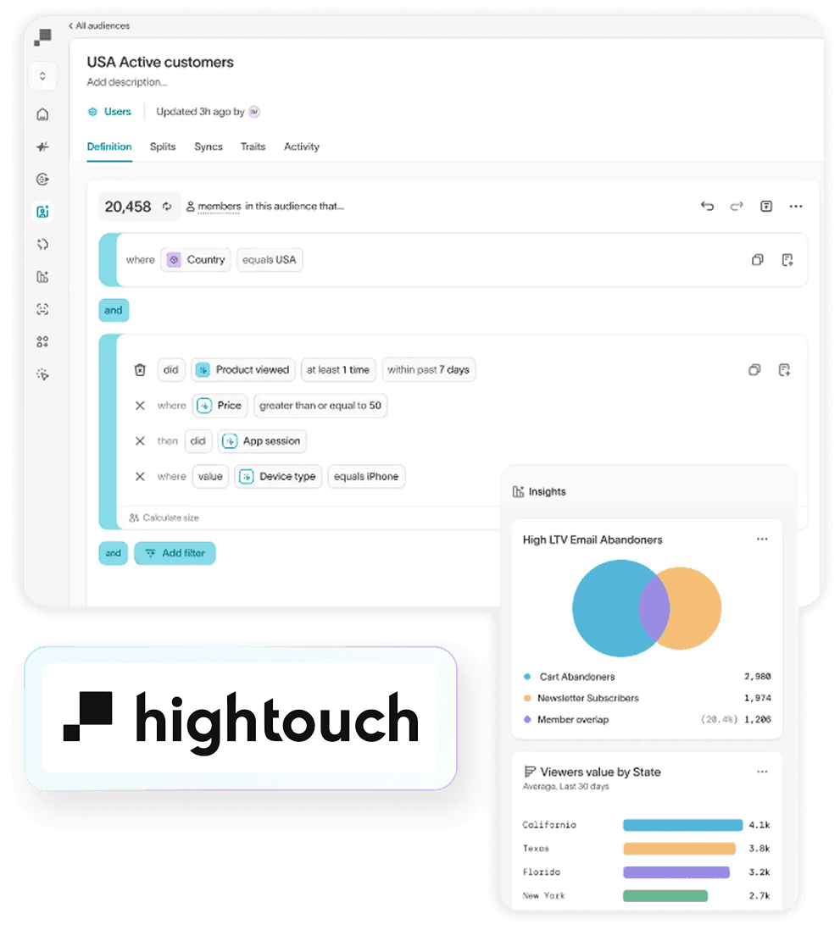Remove the Price where condition
This screenshot has width=840, height=930.
[x=140, y=406]
